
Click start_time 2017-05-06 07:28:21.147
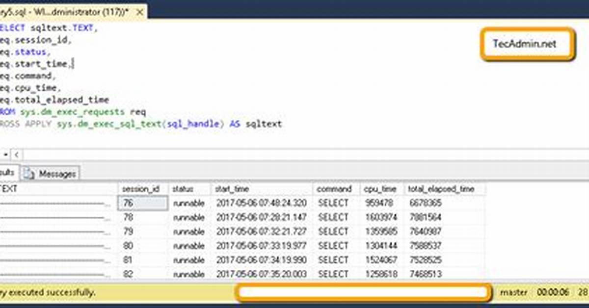[262, 217]
